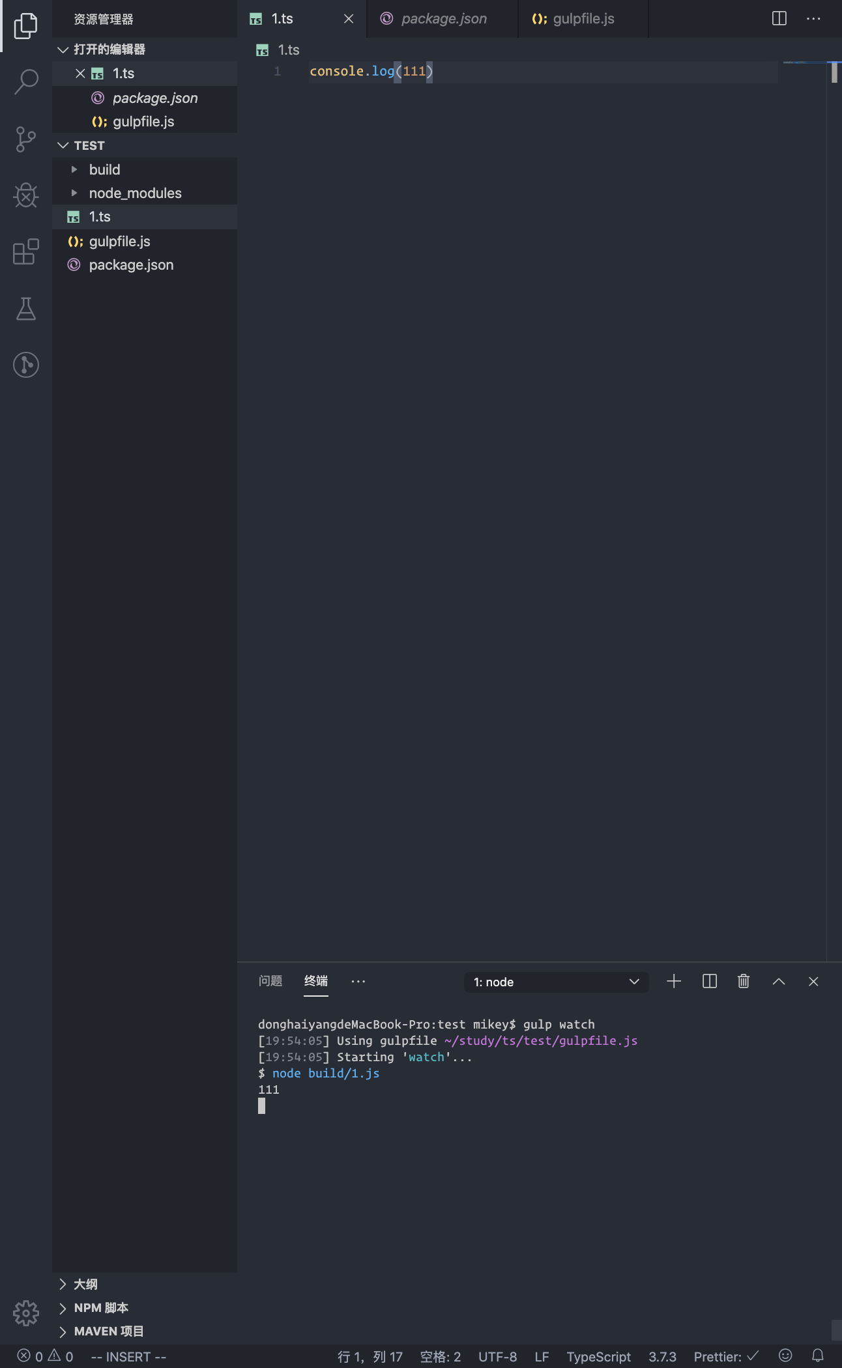Open package.json in TEST folder tree
The image size is (842, 1368).
coord(145,265)
